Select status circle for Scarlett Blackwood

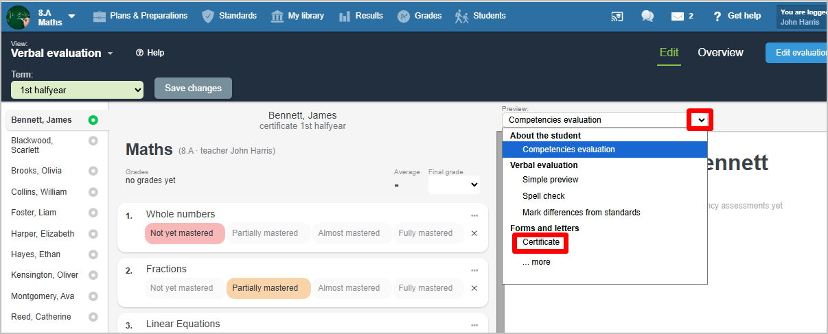point(93,141)
